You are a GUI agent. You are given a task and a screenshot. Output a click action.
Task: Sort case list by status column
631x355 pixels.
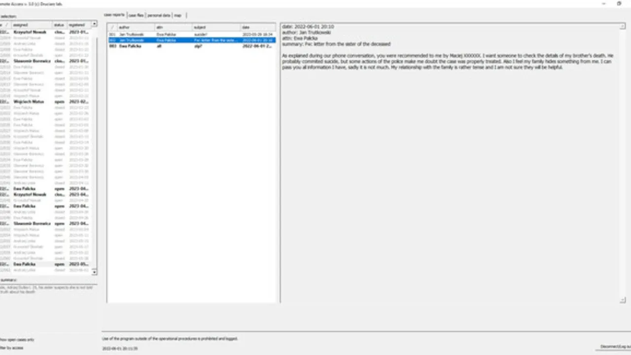(60, 25)
